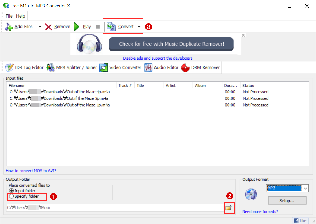Launch MP3 Splitter / Joiner
This screenshot has width=316, height=224.
click(72, 67)
